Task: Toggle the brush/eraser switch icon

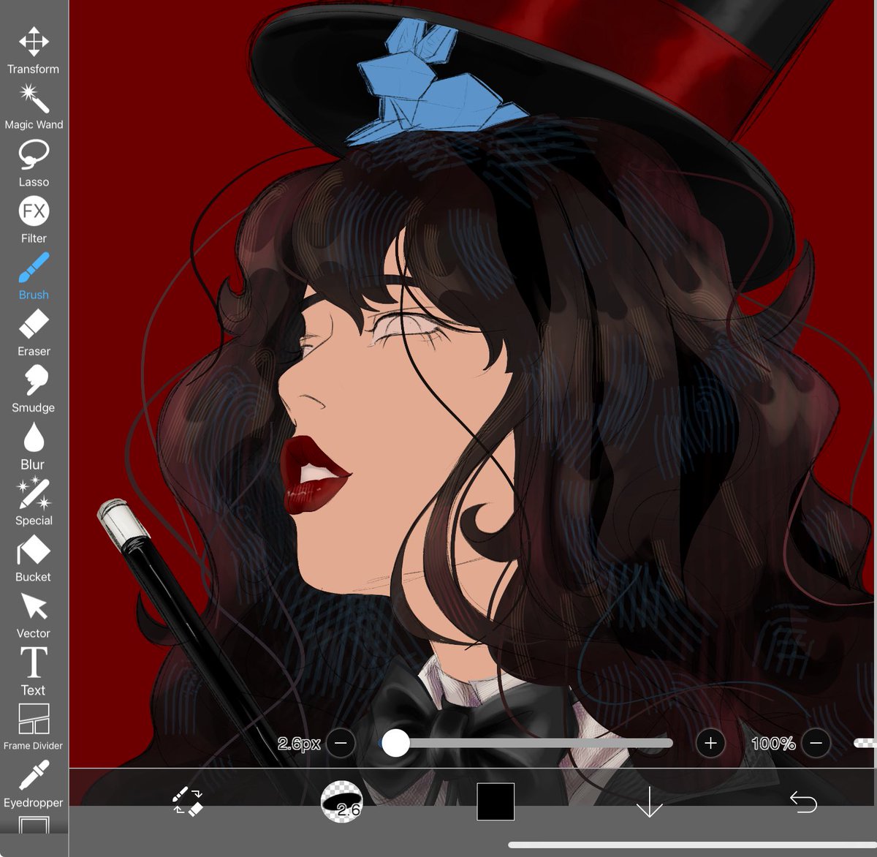Action: [188, 801]
